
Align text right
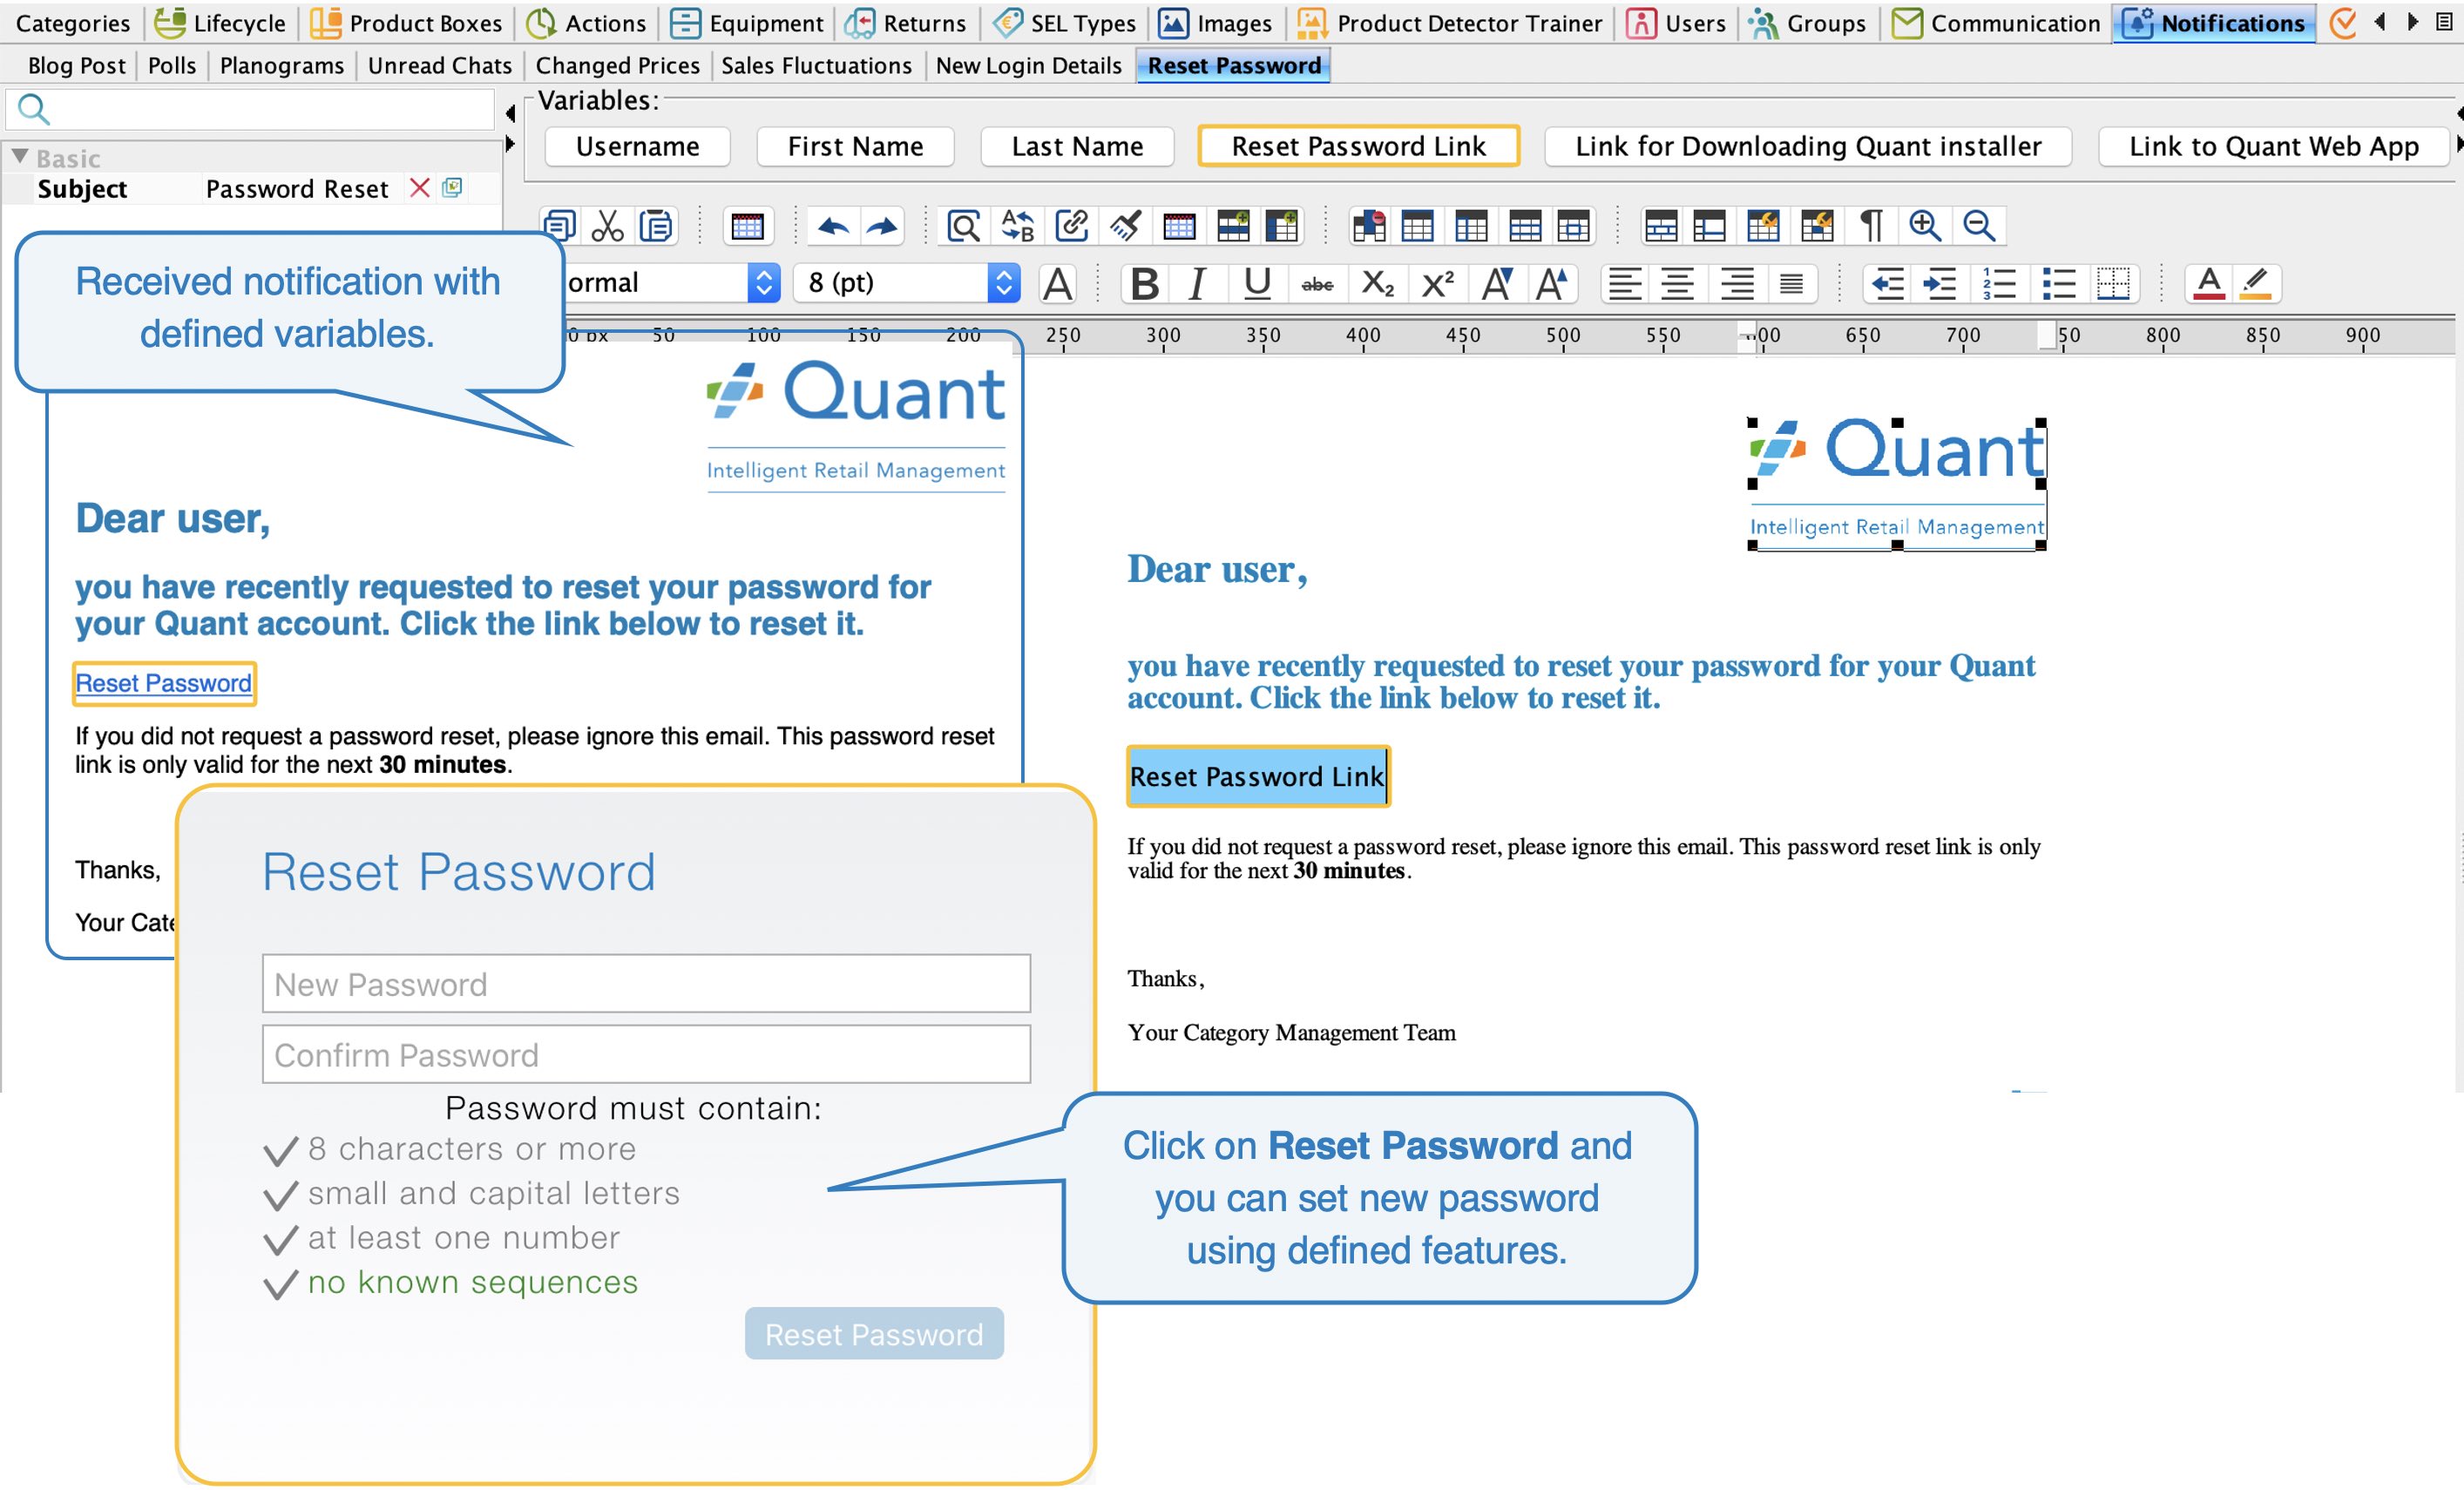1737,284
